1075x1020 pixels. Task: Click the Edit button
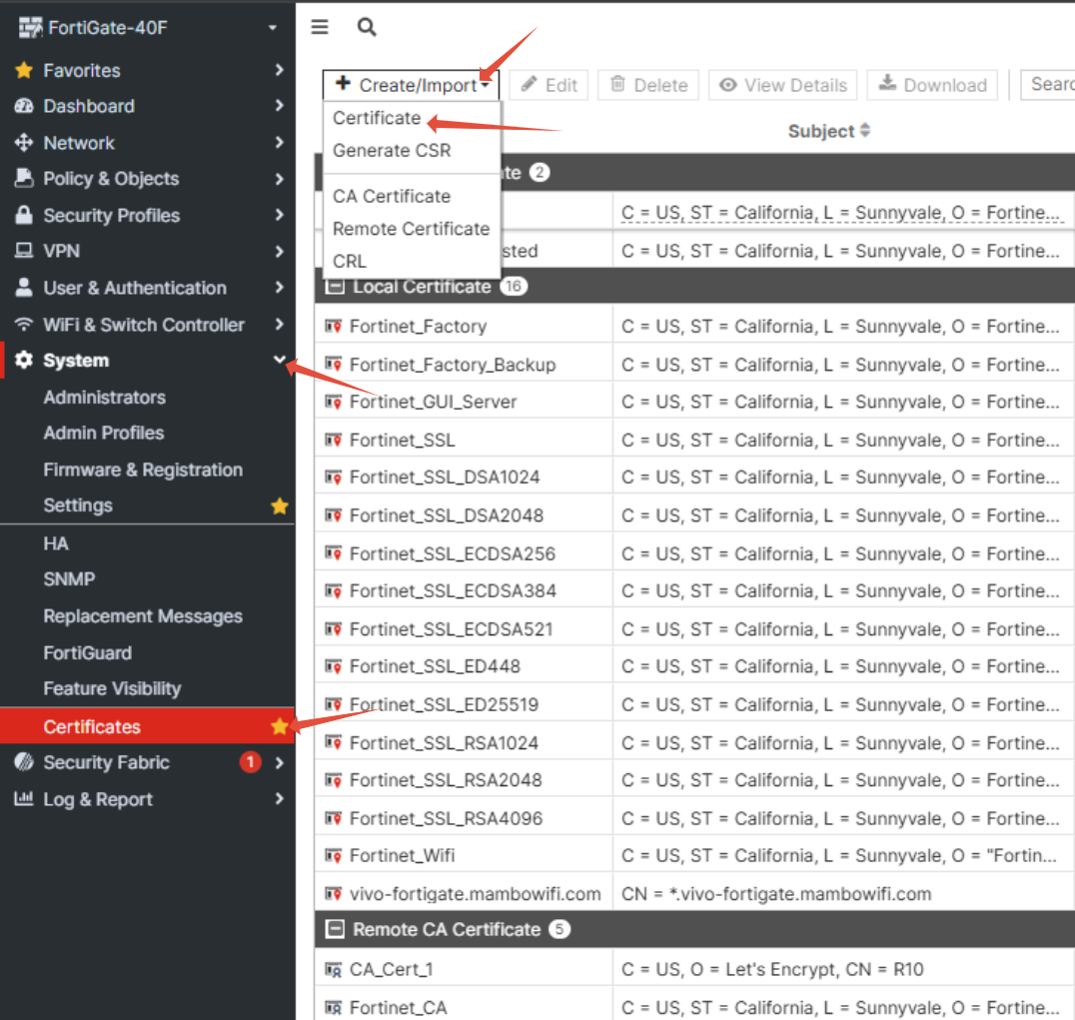tap(548, 85)
